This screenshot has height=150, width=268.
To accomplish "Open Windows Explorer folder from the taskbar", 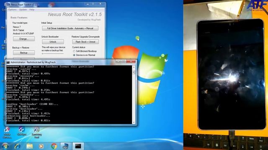I will pyautogui.click(x=29, y=146).
